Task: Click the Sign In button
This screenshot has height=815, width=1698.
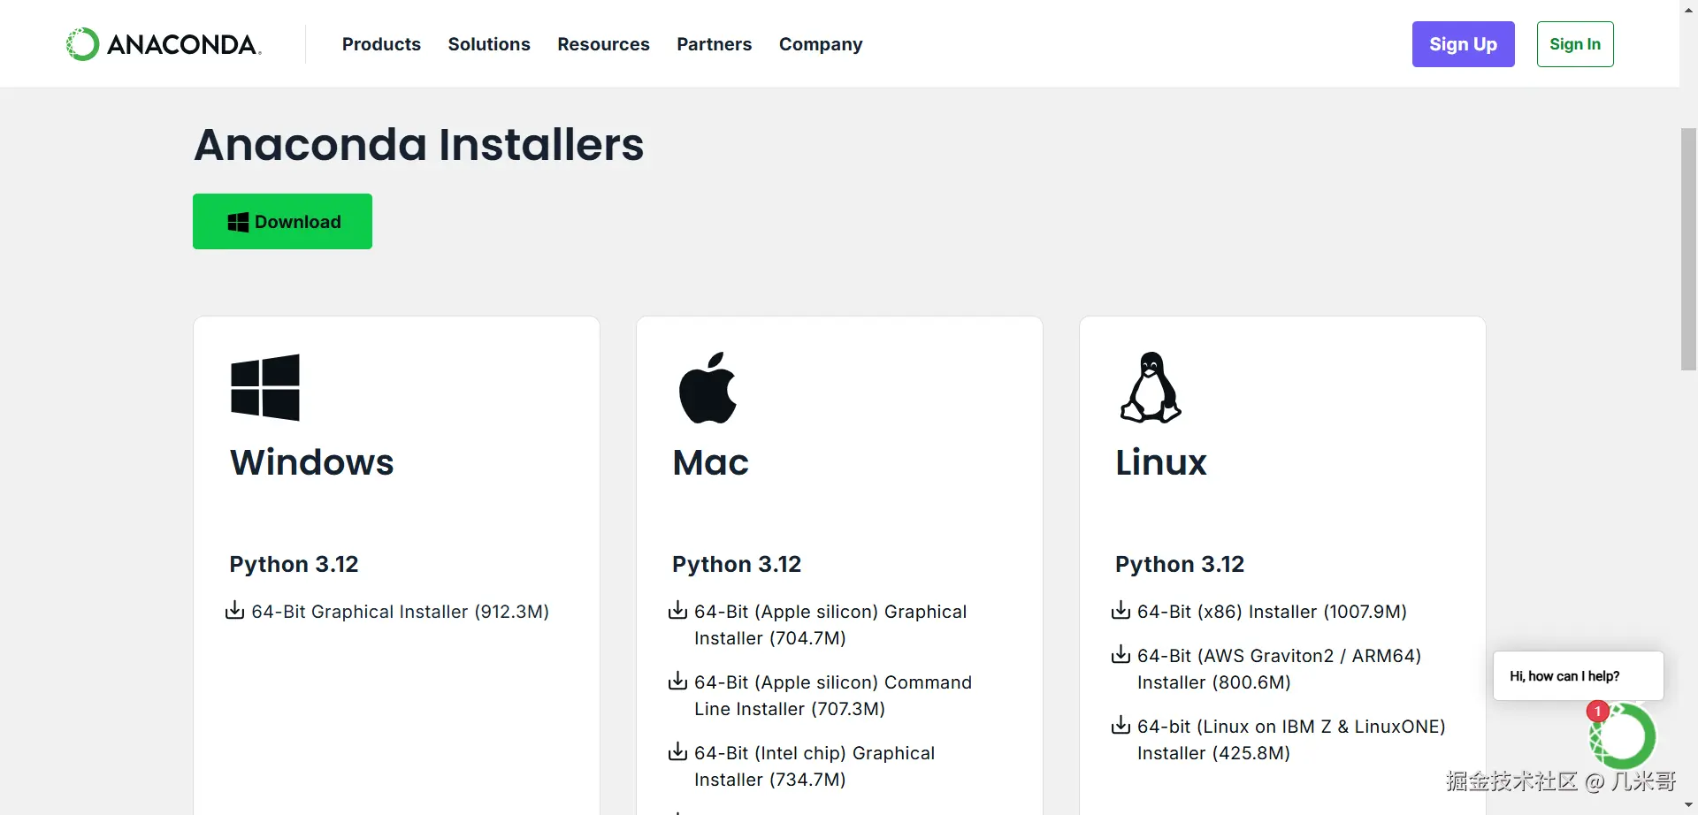Action: tap(1575, 44)
